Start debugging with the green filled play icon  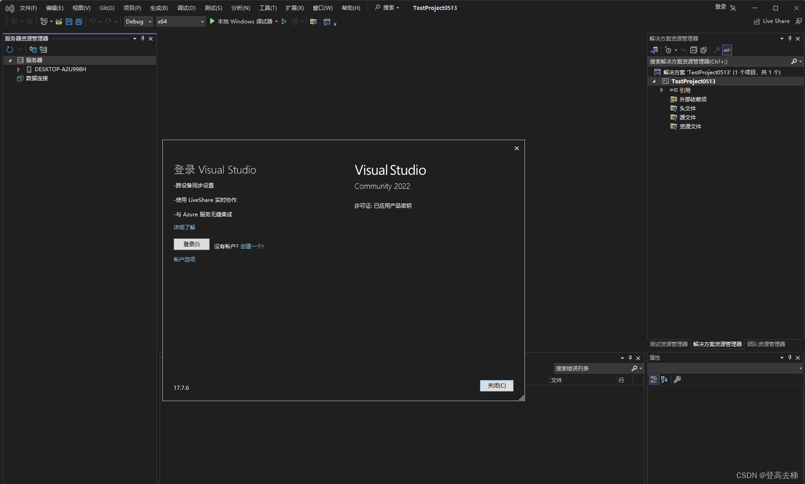click(212, 21)
